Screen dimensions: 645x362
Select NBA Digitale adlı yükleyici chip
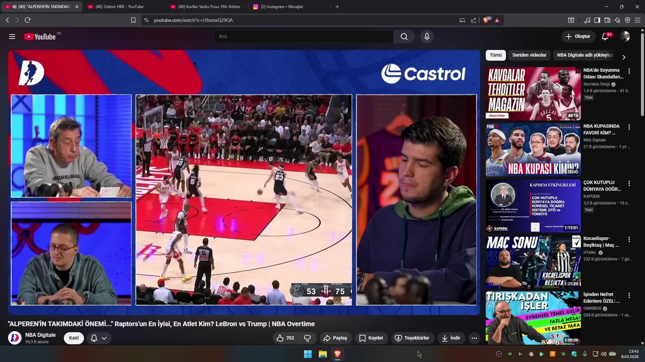click(585, 55)
